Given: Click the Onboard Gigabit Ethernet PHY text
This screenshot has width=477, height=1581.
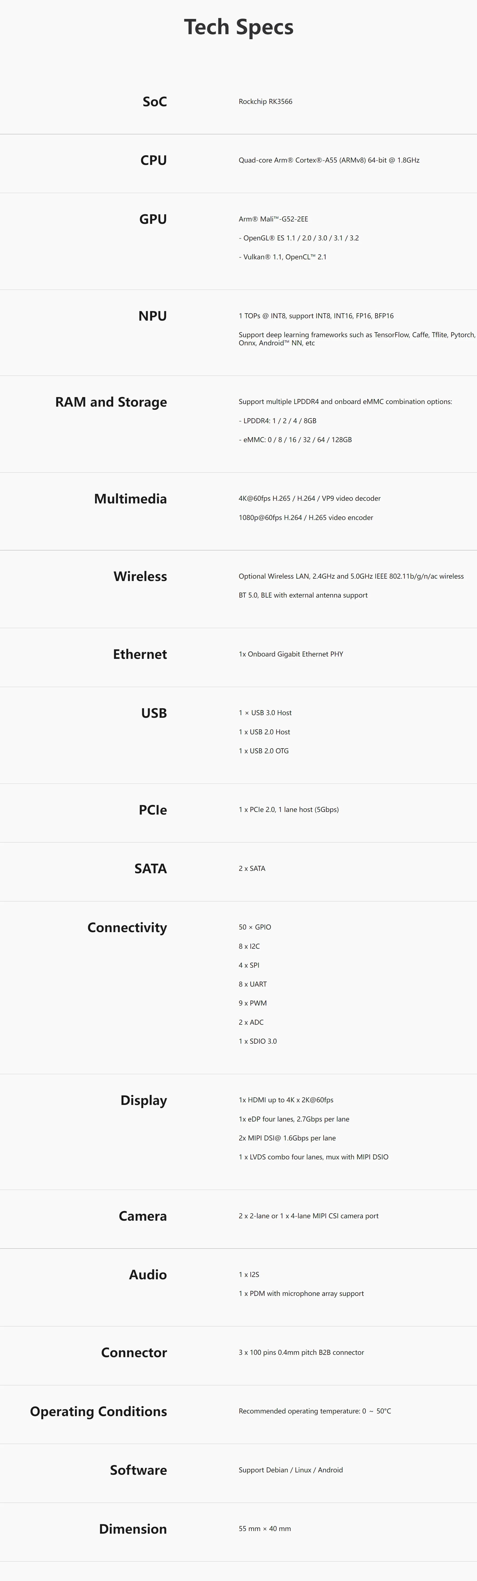Looking at the screenshot, I should [290, 654].
